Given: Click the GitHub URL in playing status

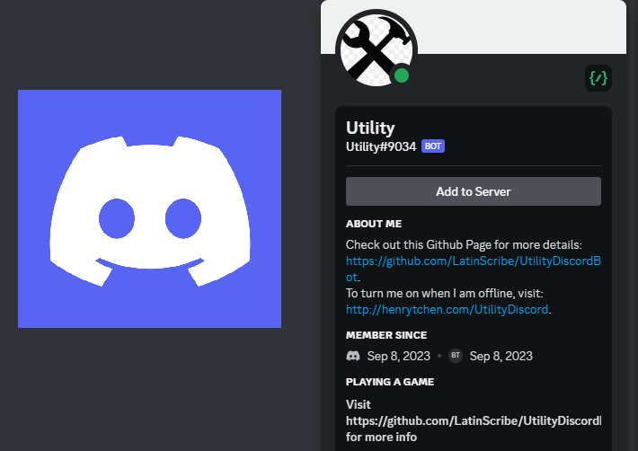Looking at the screenshot, I should 474,421.
